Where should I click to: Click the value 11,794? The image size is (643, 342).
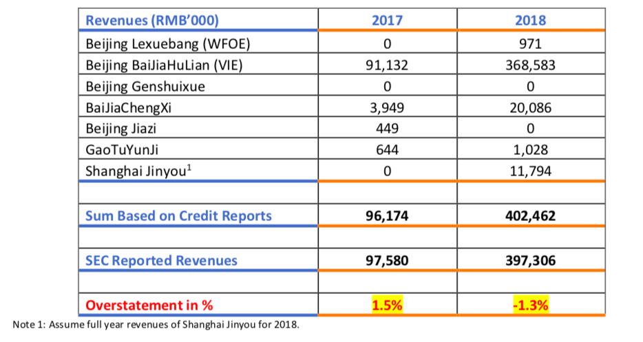[x=530, y=171]
